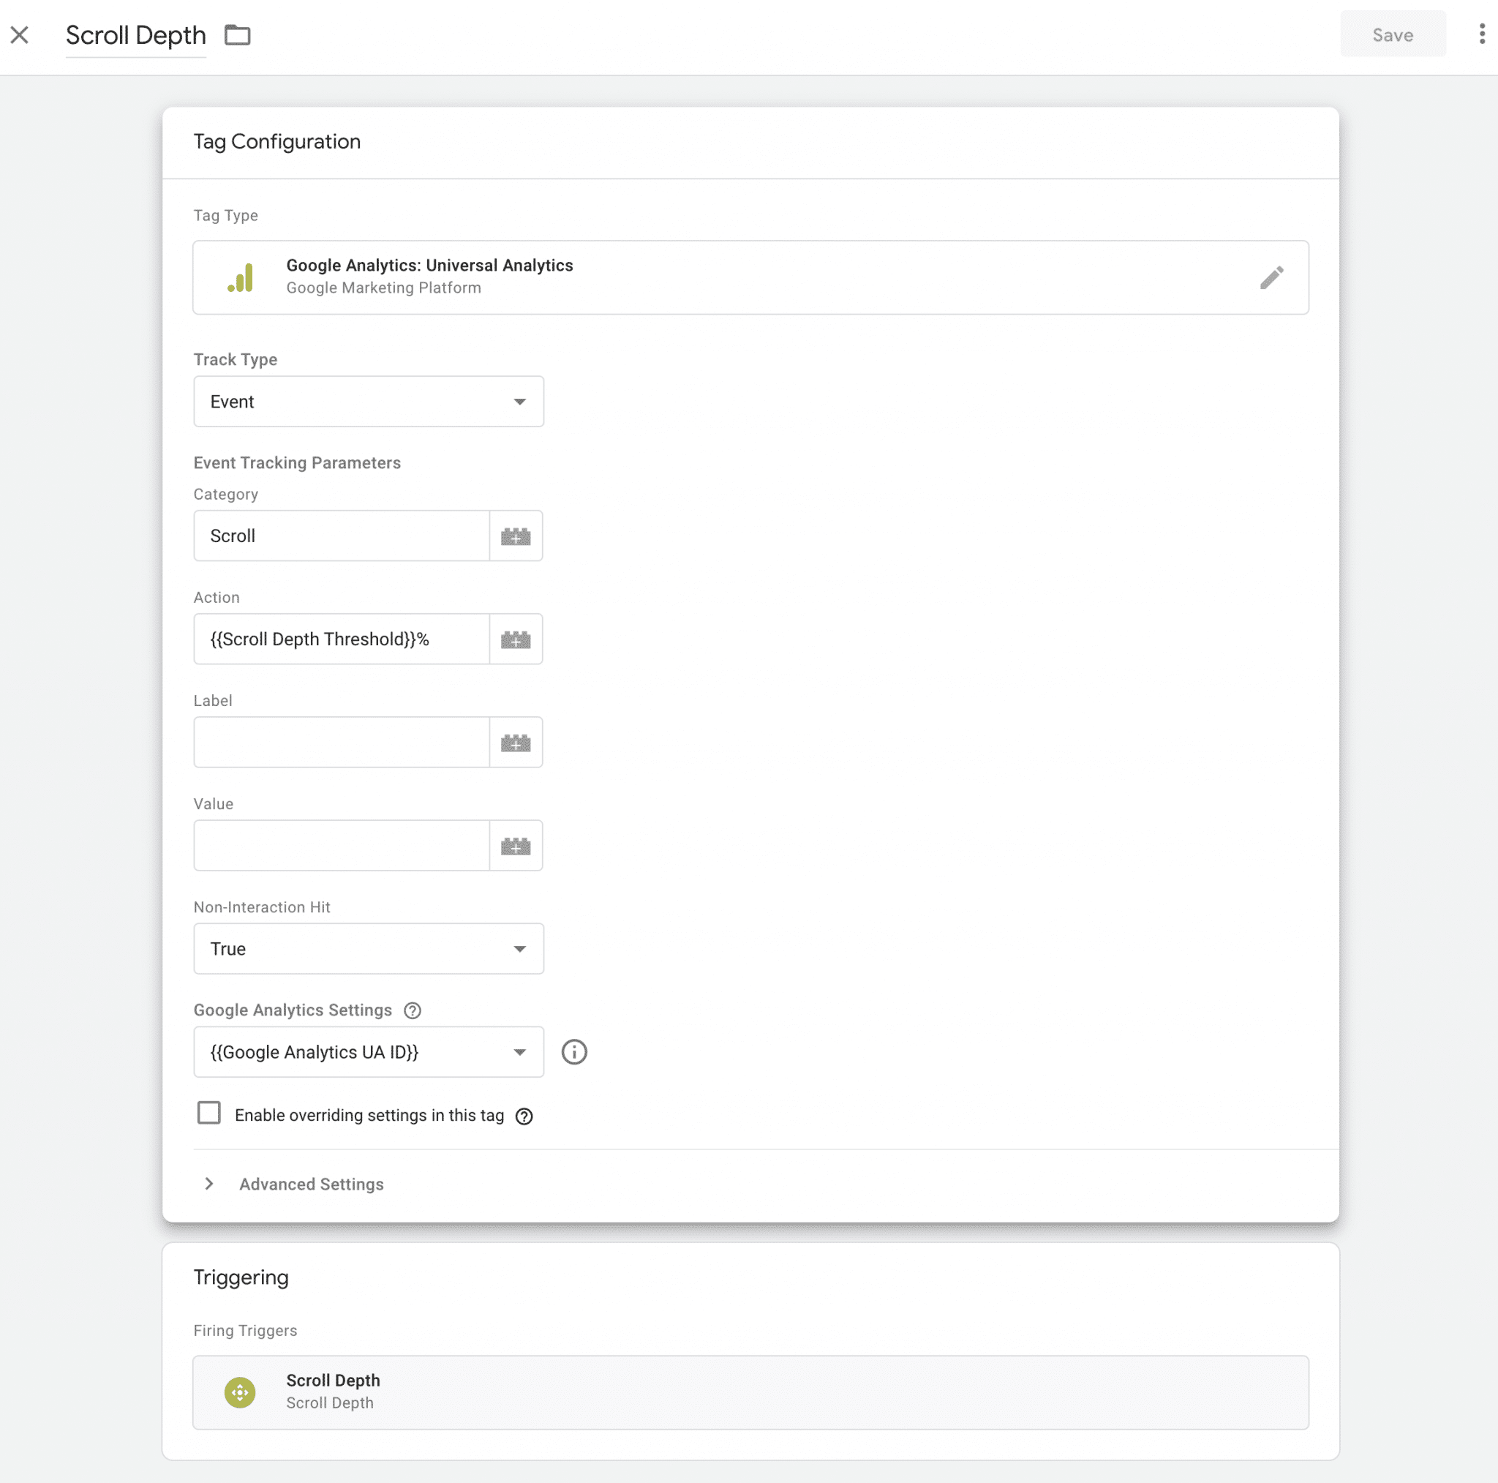
Task: Insert a variable into the Category field
Action: (x=516, y=536)
